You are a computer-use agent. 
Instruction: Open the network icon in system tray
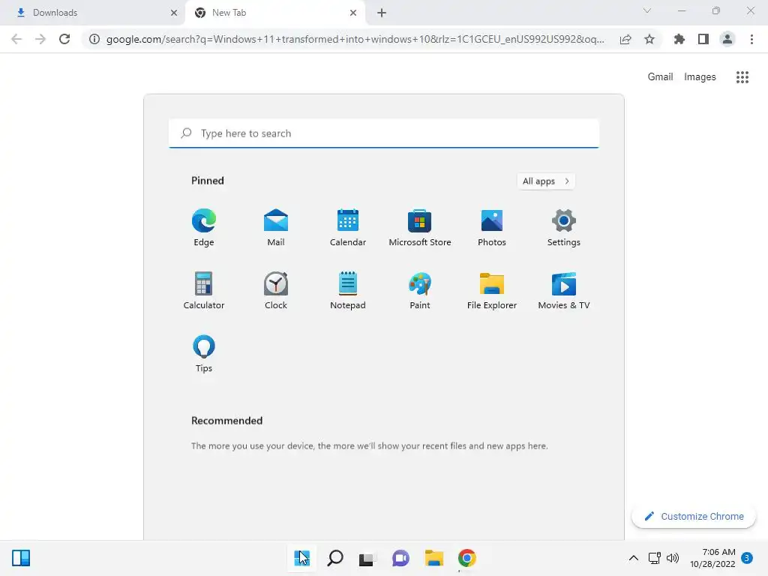click(x=654, y=558)
